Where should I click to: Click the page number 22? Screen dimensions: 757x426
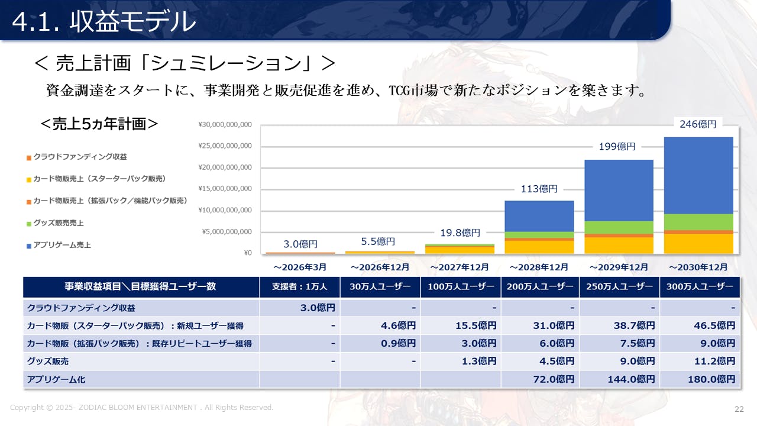click(x=739, y=409)
